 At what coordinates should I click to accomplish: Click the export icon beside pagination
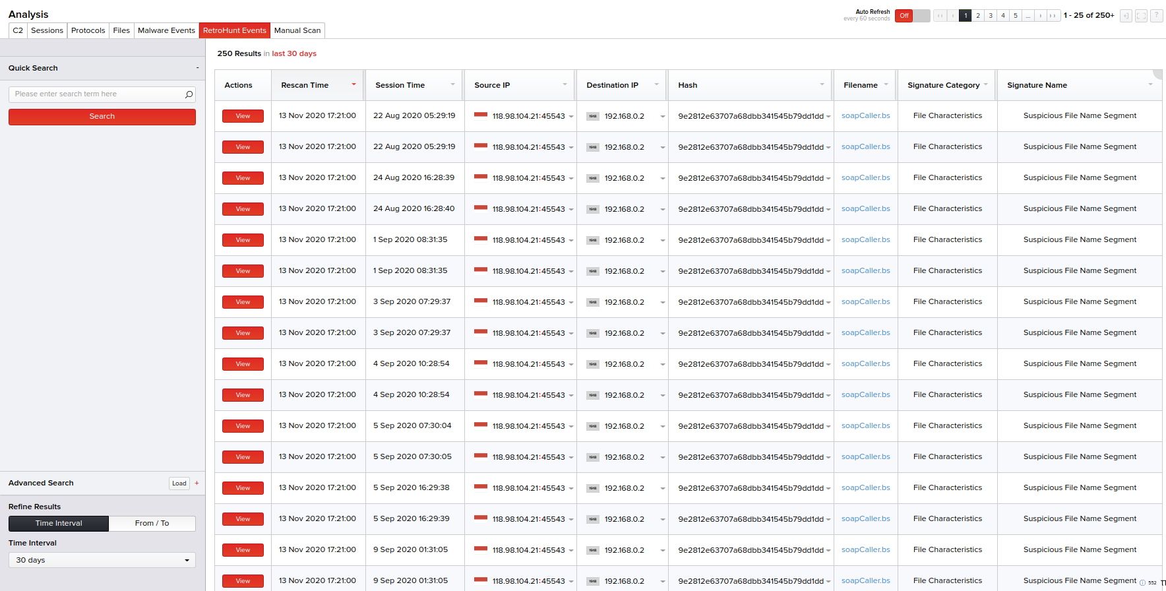[1126, 16]
